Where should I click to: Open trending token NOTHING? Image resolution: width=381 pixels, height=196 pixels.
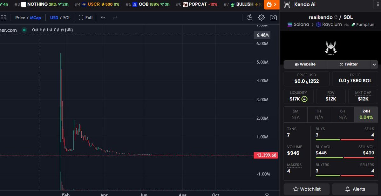41,4
